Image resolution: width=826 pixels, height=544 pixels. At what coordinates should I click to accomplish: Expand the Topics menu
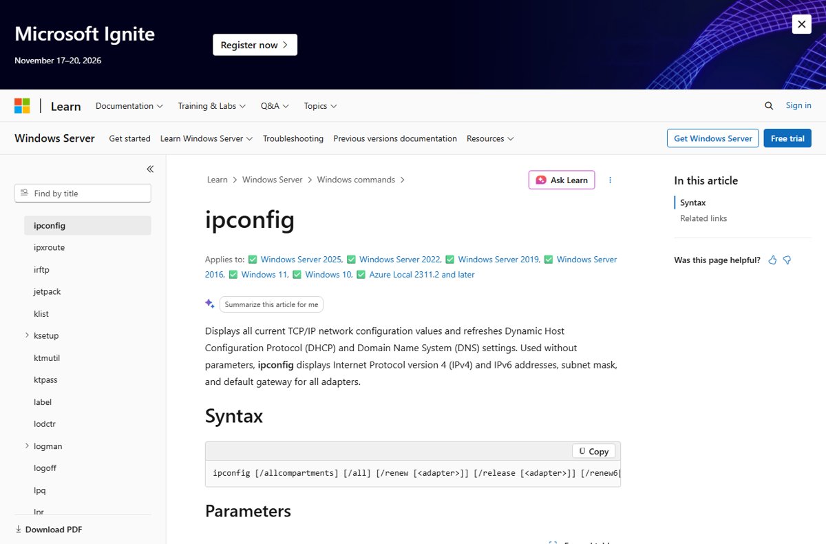click(x=321, y=106)
